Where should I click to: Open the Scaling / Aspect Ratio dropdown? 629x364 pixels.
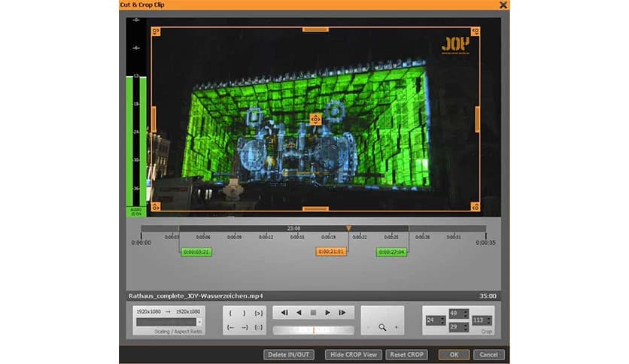(199, 322)
